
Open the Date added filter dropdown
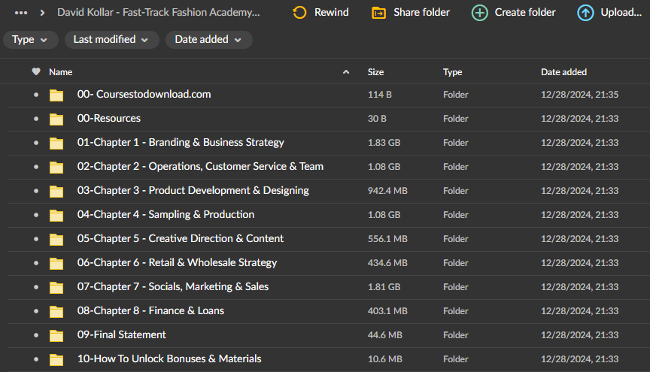[209, 40]
